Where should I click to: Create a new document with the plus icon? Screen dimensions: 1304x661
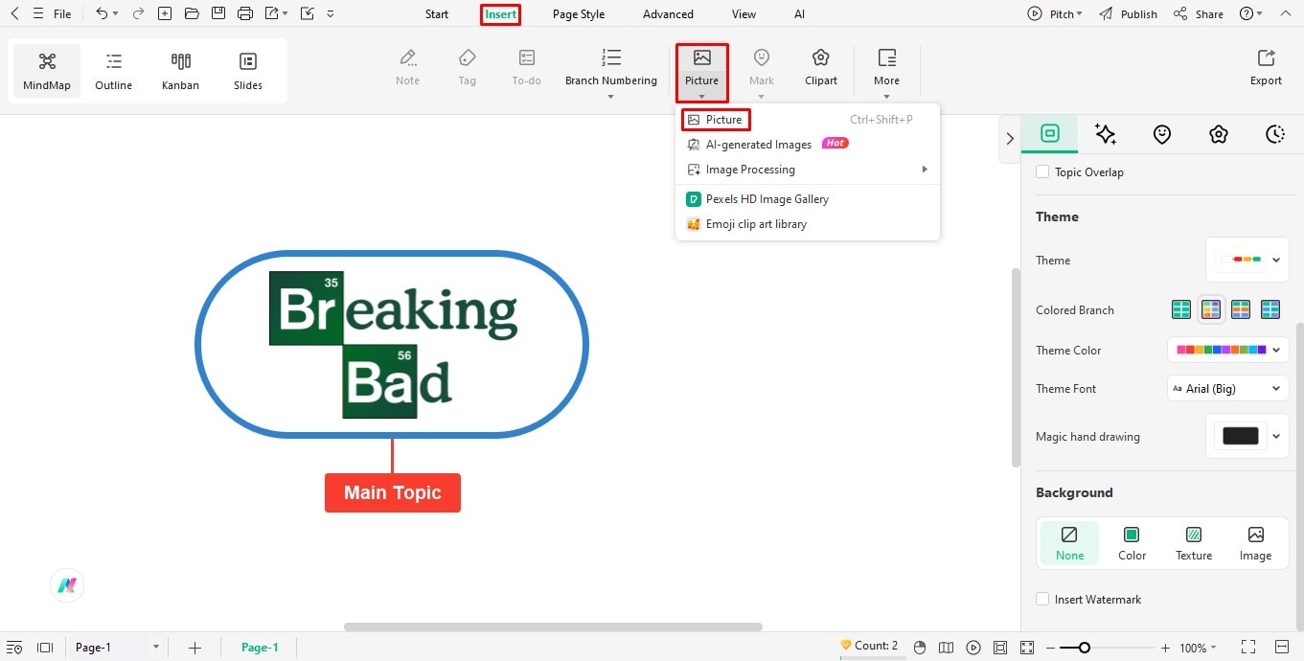(x=165, y=14)
